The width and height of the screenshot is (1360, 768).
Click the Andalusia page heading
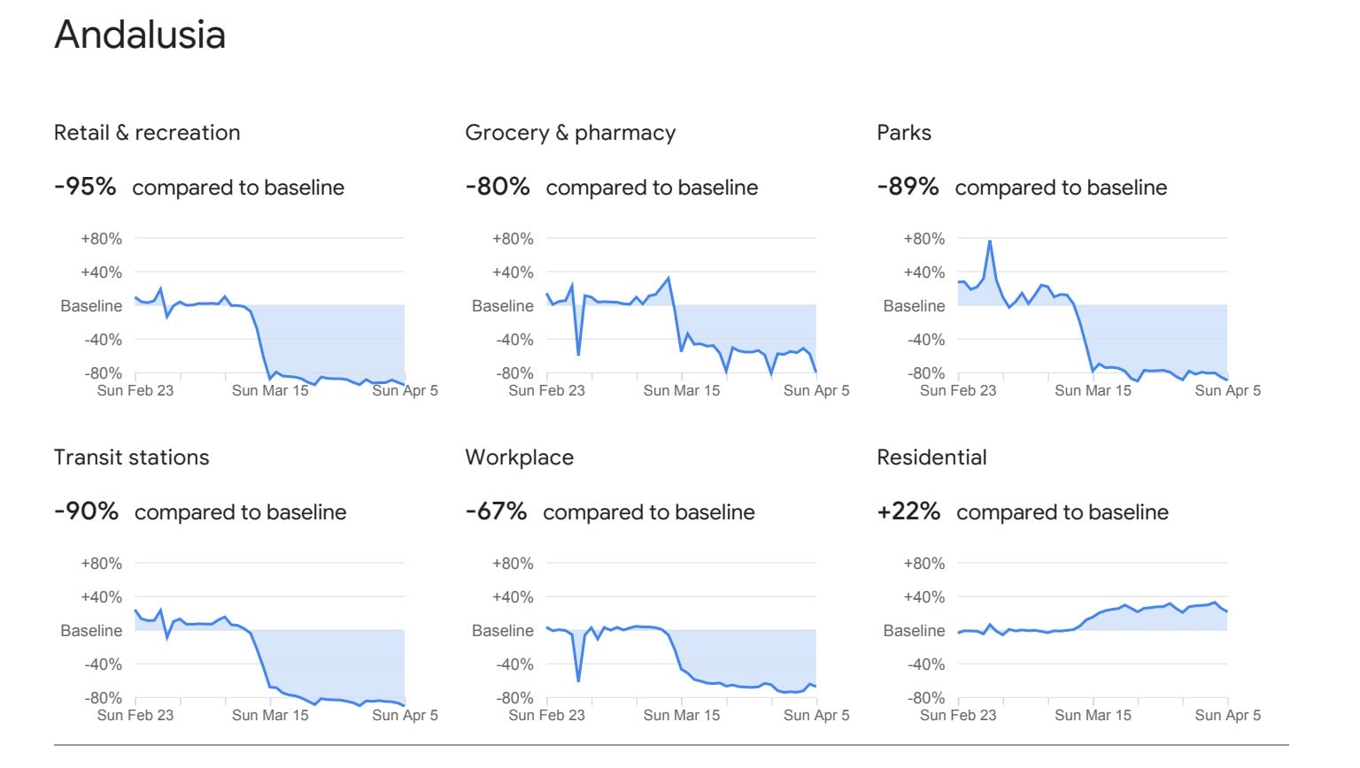click(140, 35)
